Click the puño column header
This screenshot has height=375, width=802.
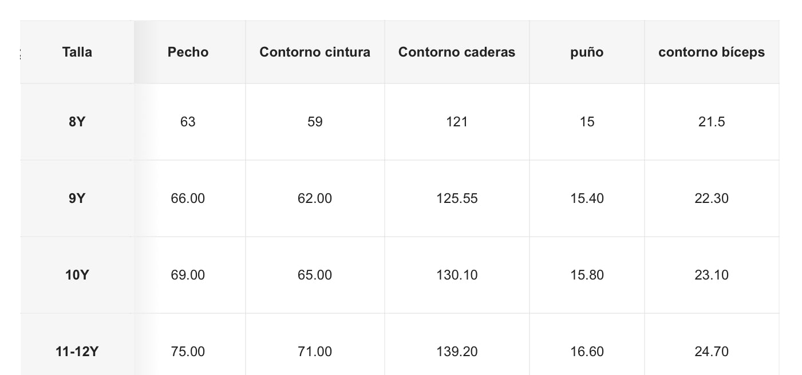point(587,52)
